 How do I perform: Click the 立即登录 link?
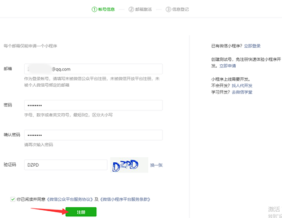tap(252, 46)
